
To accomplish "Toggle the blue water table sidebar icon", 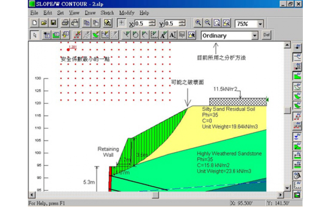I will tap(297, 136).
